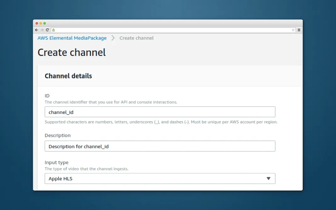Viewport: 336px width, 210px height.
Task: Click the Input type field label
Action: [56, 162]
